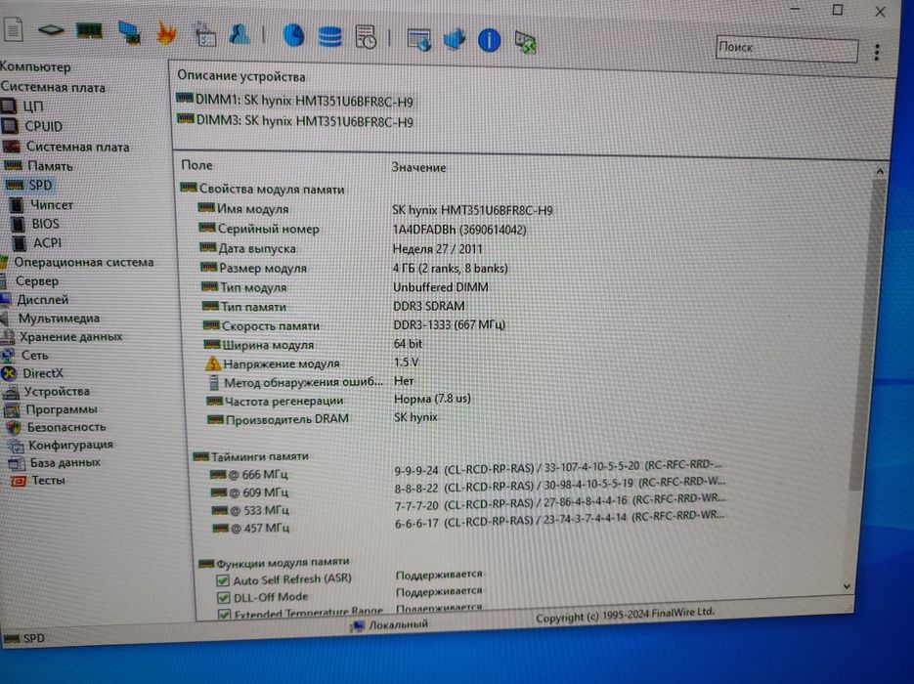Screen dimensions: 914x684
Task: Open Операционная система category
Action: click(77, 262)
